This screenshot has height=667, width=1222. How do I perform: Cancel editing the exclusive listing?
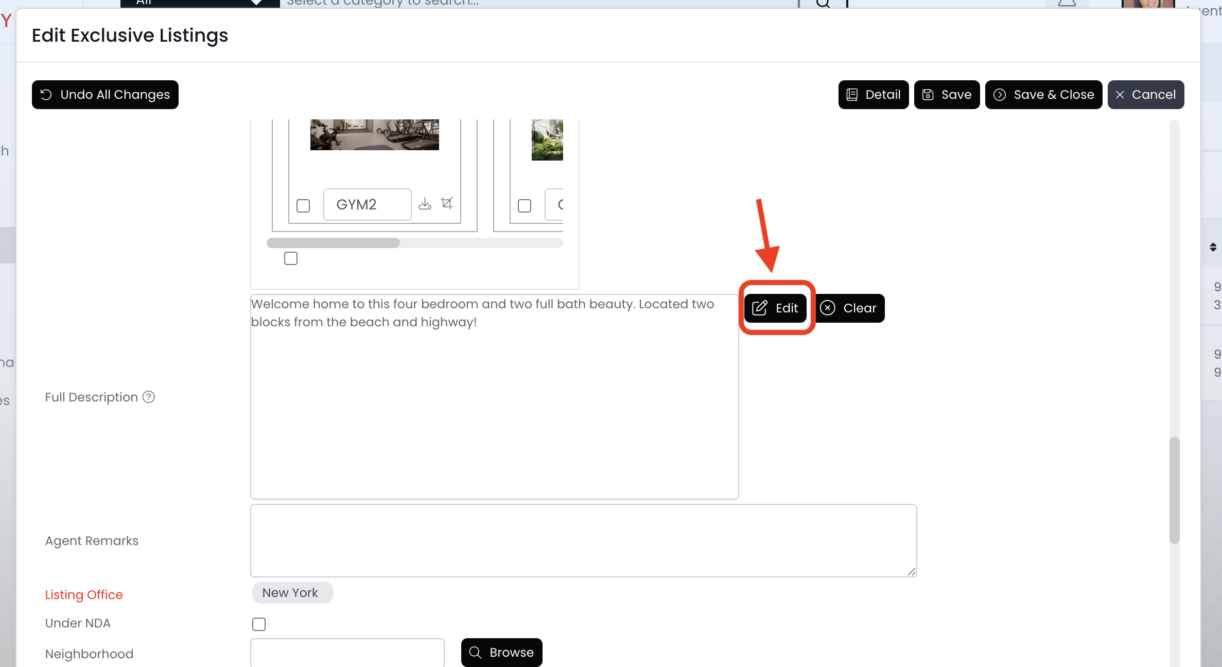point(1145,95)
